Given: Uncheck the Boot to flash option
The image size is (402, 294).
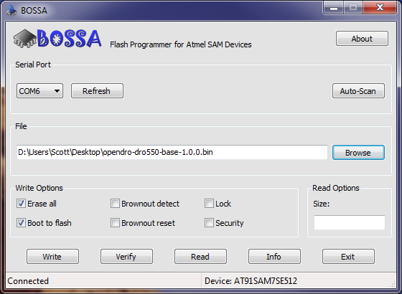Looking at the screenshot, I should tap(21, 223).
